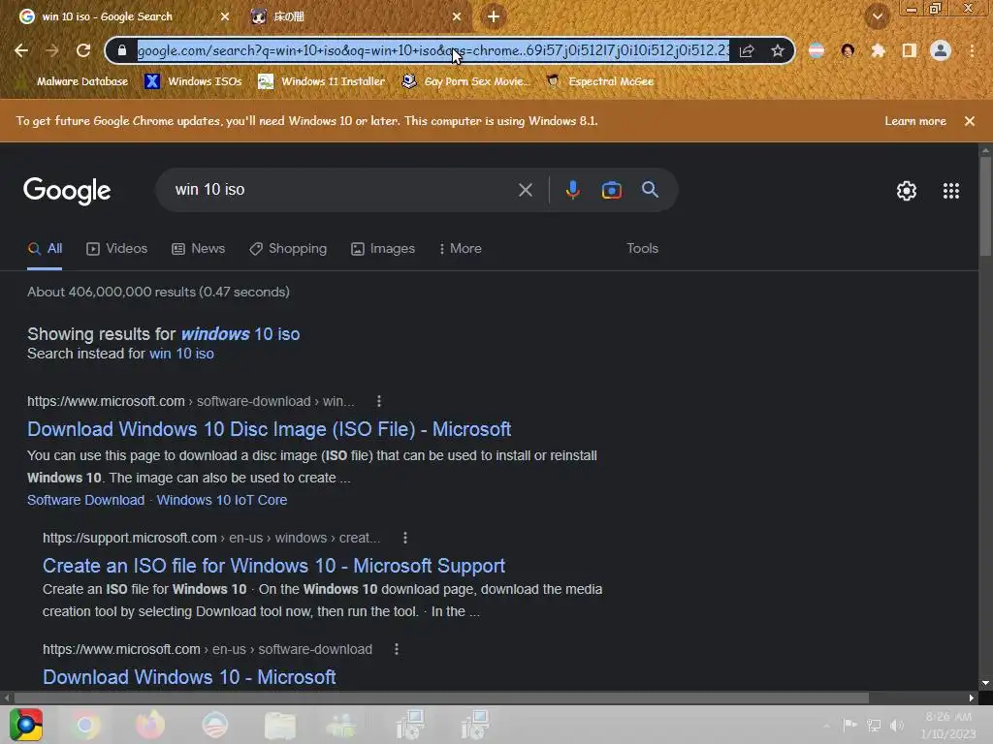
Task: Clear the search query with X
Action: [x=525, y=190]
